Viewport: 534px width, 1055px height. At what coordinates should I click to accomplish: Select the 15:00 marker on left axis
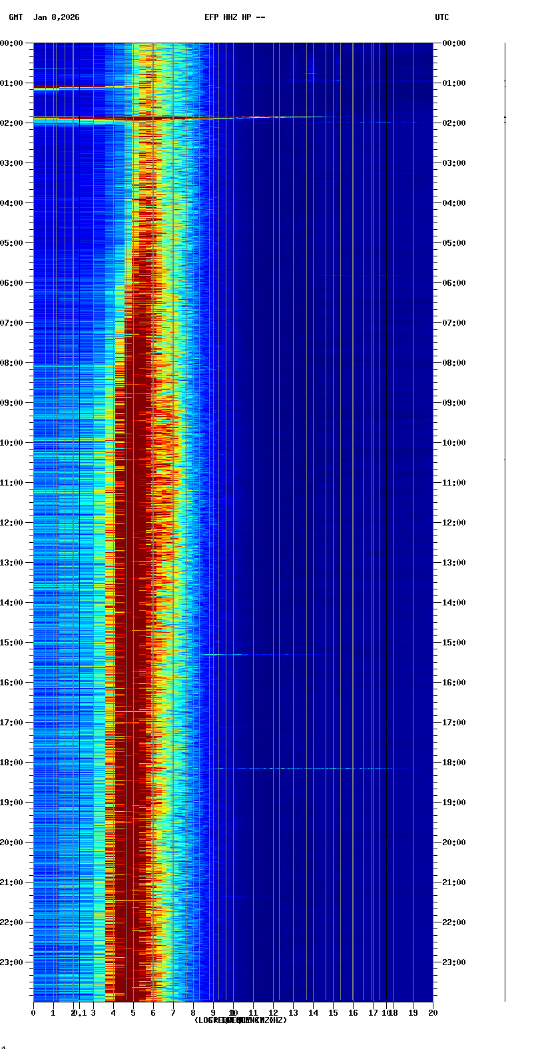(13, 643)
